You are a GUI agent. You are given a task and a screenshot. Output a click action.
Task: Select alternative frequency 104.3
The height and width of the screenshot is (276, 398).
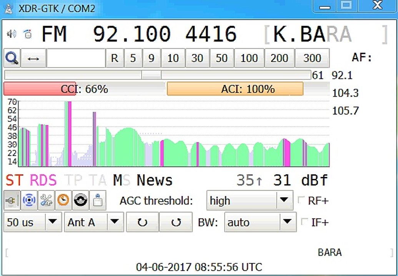(x=345, y=93)
